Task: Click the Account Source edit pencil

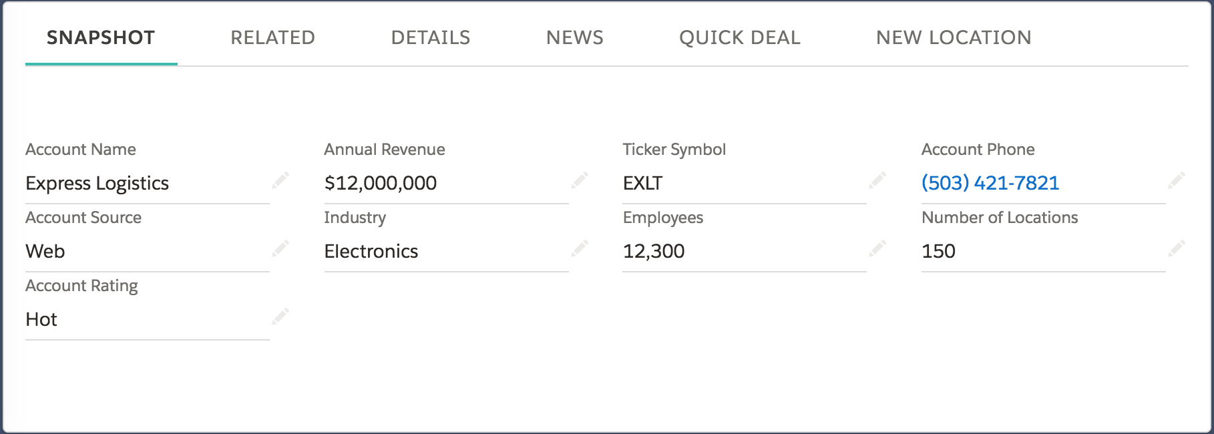Action: coord(280,248)
